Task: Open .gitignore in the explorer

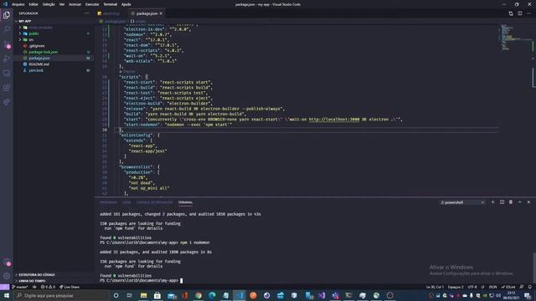Action: point(37,46)
